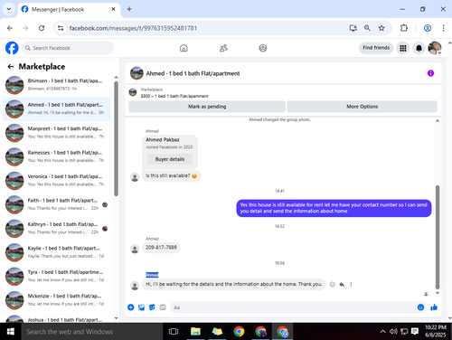Open Tyra conversation in the list
The image size is (452, 340).
pyautogui.click(x=56, y=276)
